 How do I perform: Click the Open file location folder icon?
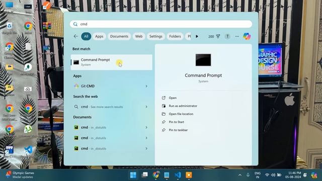pyautogui.click(x=164, y=114)
